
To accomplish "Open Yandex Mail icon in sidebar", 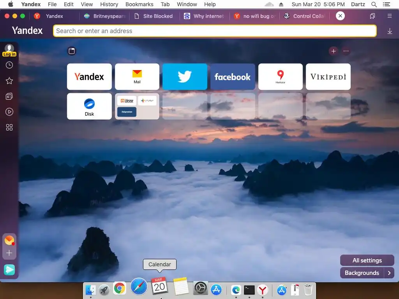I will click(x=9, y=240).
